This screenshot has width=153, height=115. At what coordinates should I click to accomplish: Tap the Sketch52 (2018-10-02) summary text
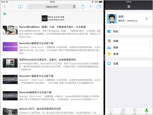click(x=59, y=98)
